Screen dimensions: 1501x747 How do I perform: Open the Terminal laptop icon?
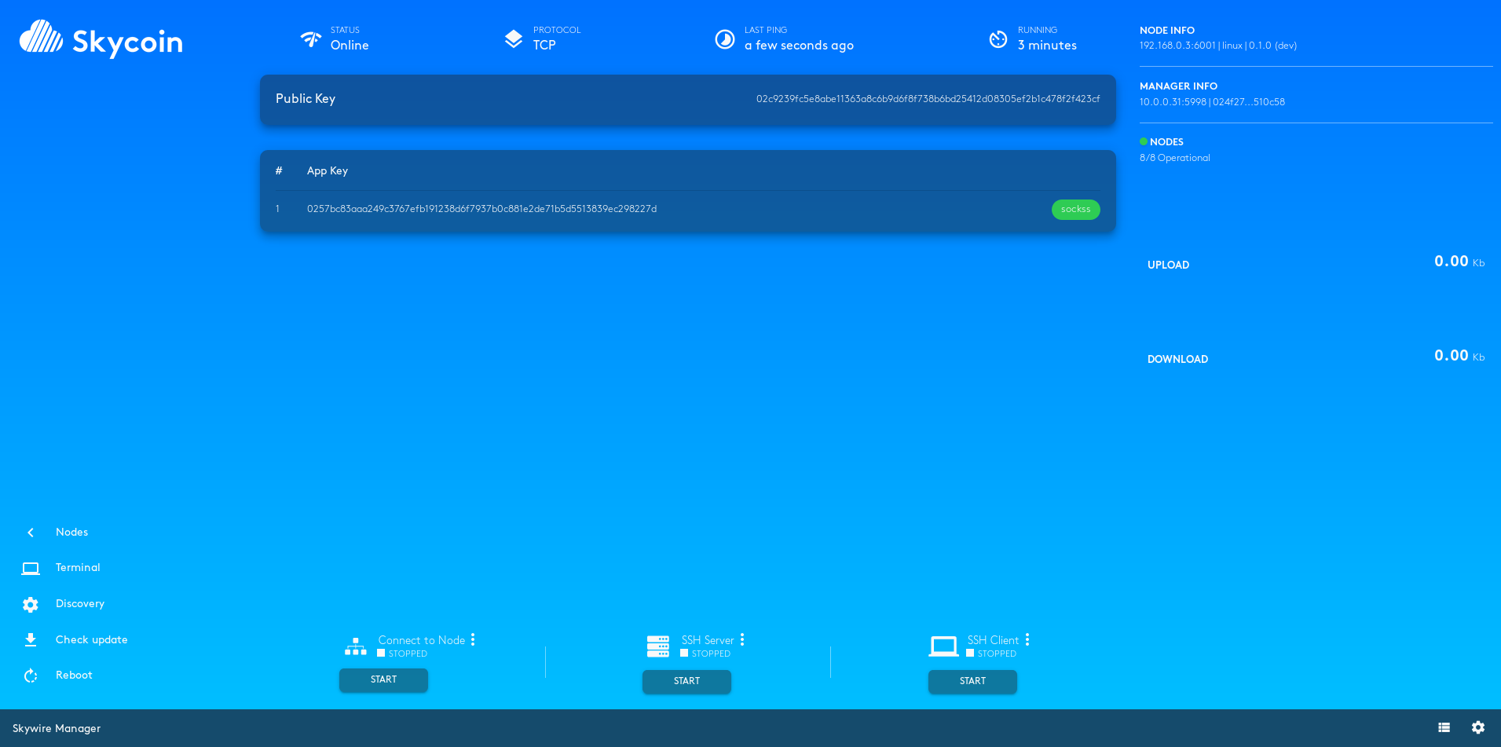coord(31,568)
